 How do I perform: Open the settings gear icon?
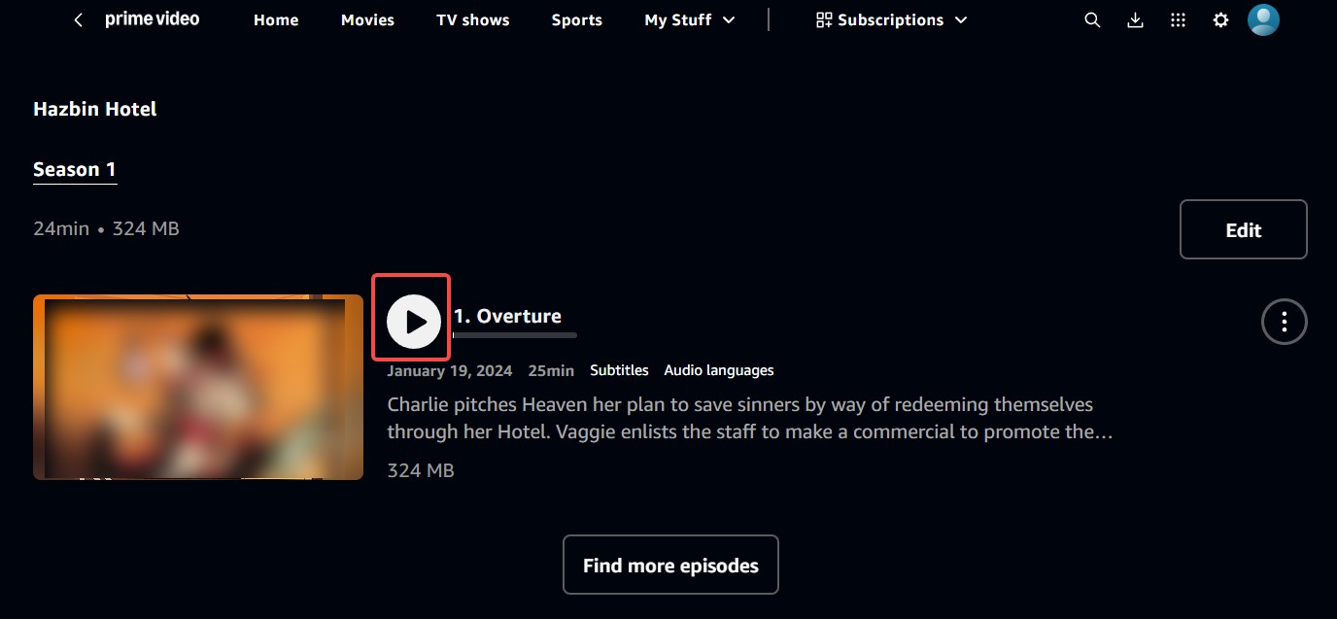[x=1220, y=20]
